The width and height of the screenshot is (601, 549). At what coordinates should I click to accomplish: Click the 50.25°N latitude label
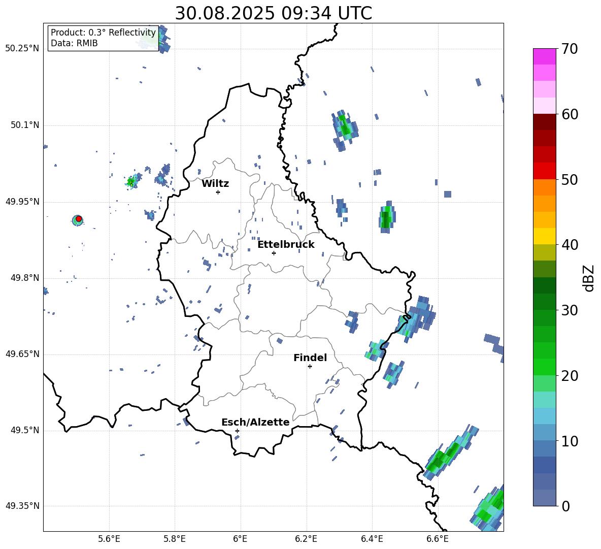click(x=22, y=49)
